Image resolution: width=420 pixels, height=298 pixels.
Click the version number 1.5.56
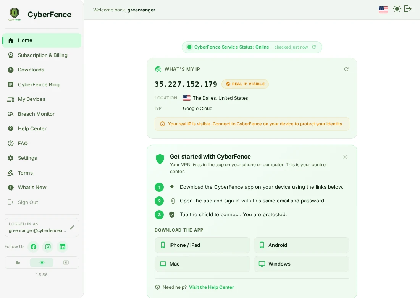coord(42,275)
